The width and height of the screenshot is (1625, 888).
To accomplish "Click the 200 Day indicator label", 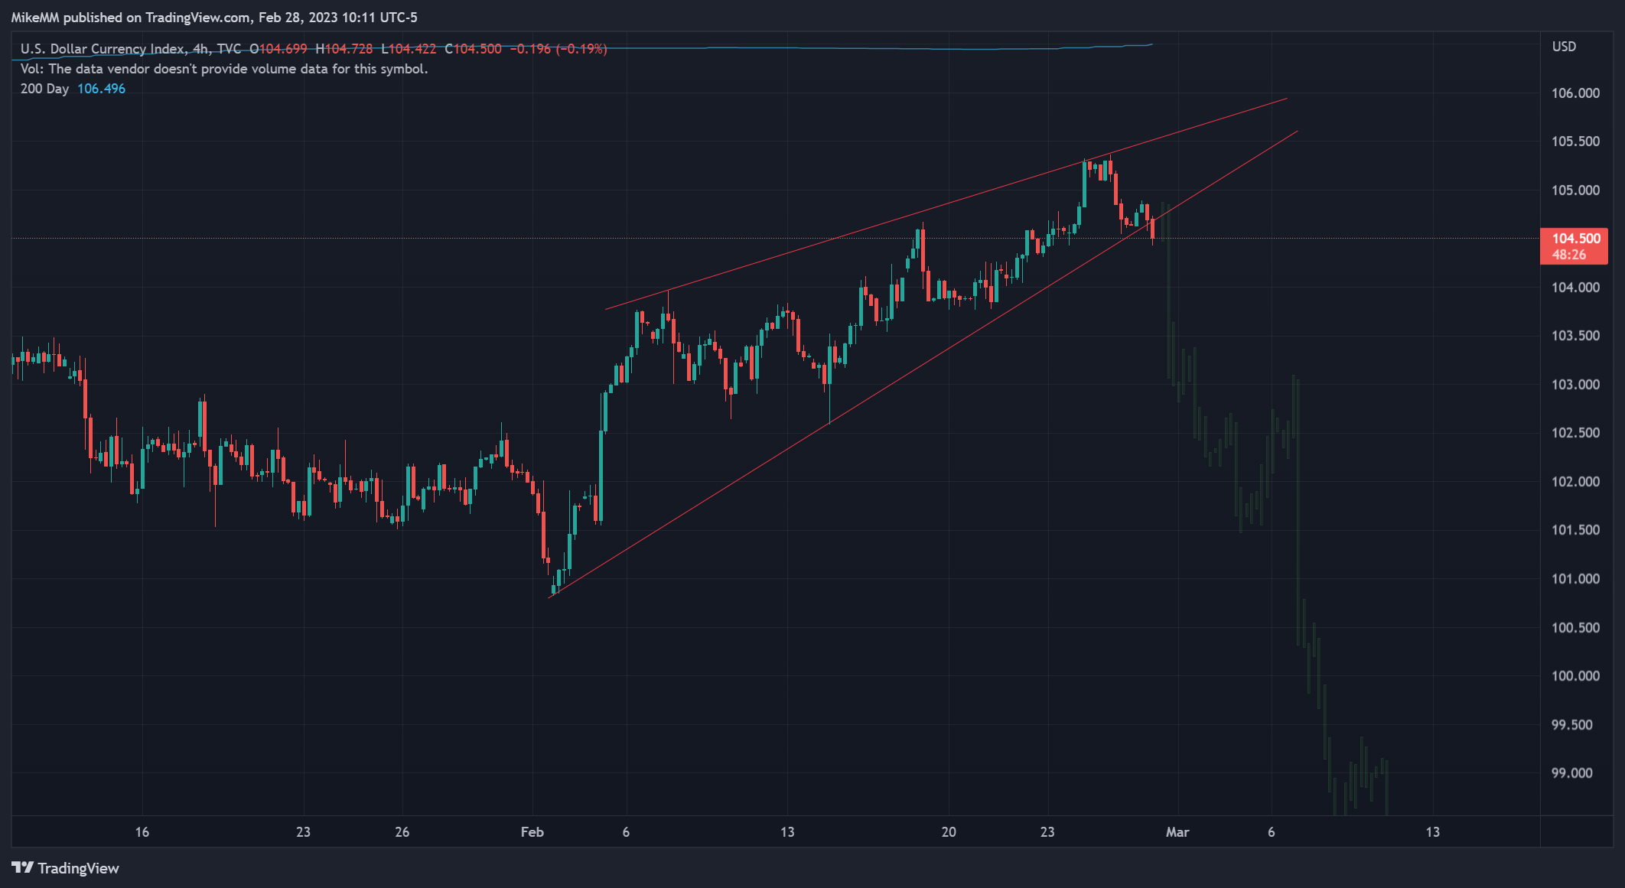I will tap(44, 89).
